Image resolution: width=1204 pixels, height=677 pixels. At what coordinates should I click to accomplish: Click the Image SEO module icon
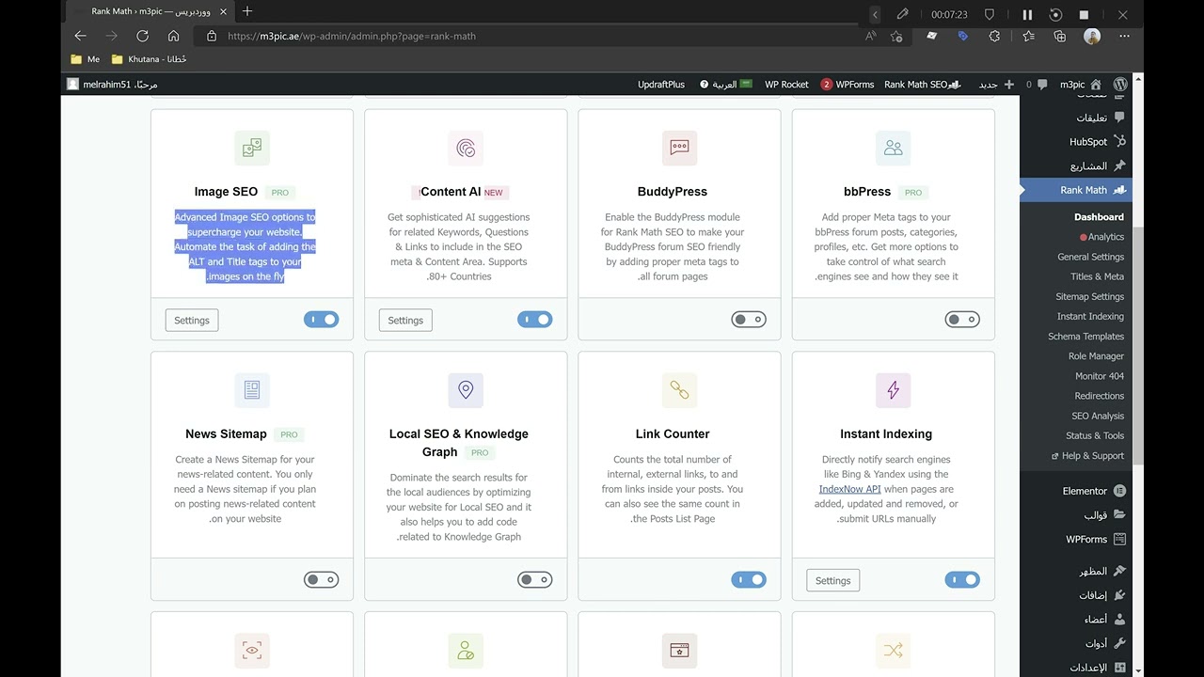(252, 148)
